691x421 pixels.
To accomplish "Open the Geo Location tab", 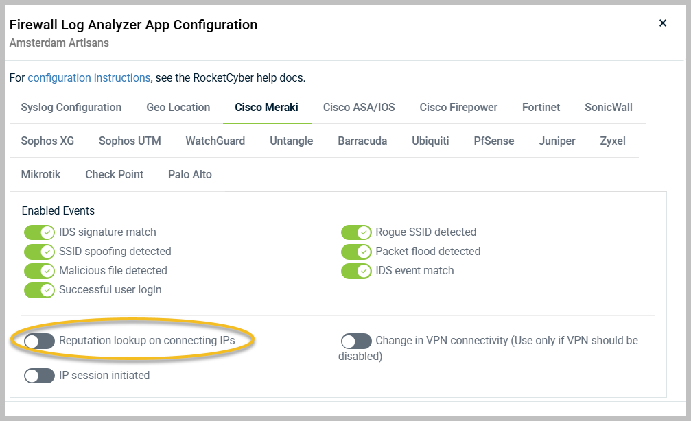I will 178,107.
